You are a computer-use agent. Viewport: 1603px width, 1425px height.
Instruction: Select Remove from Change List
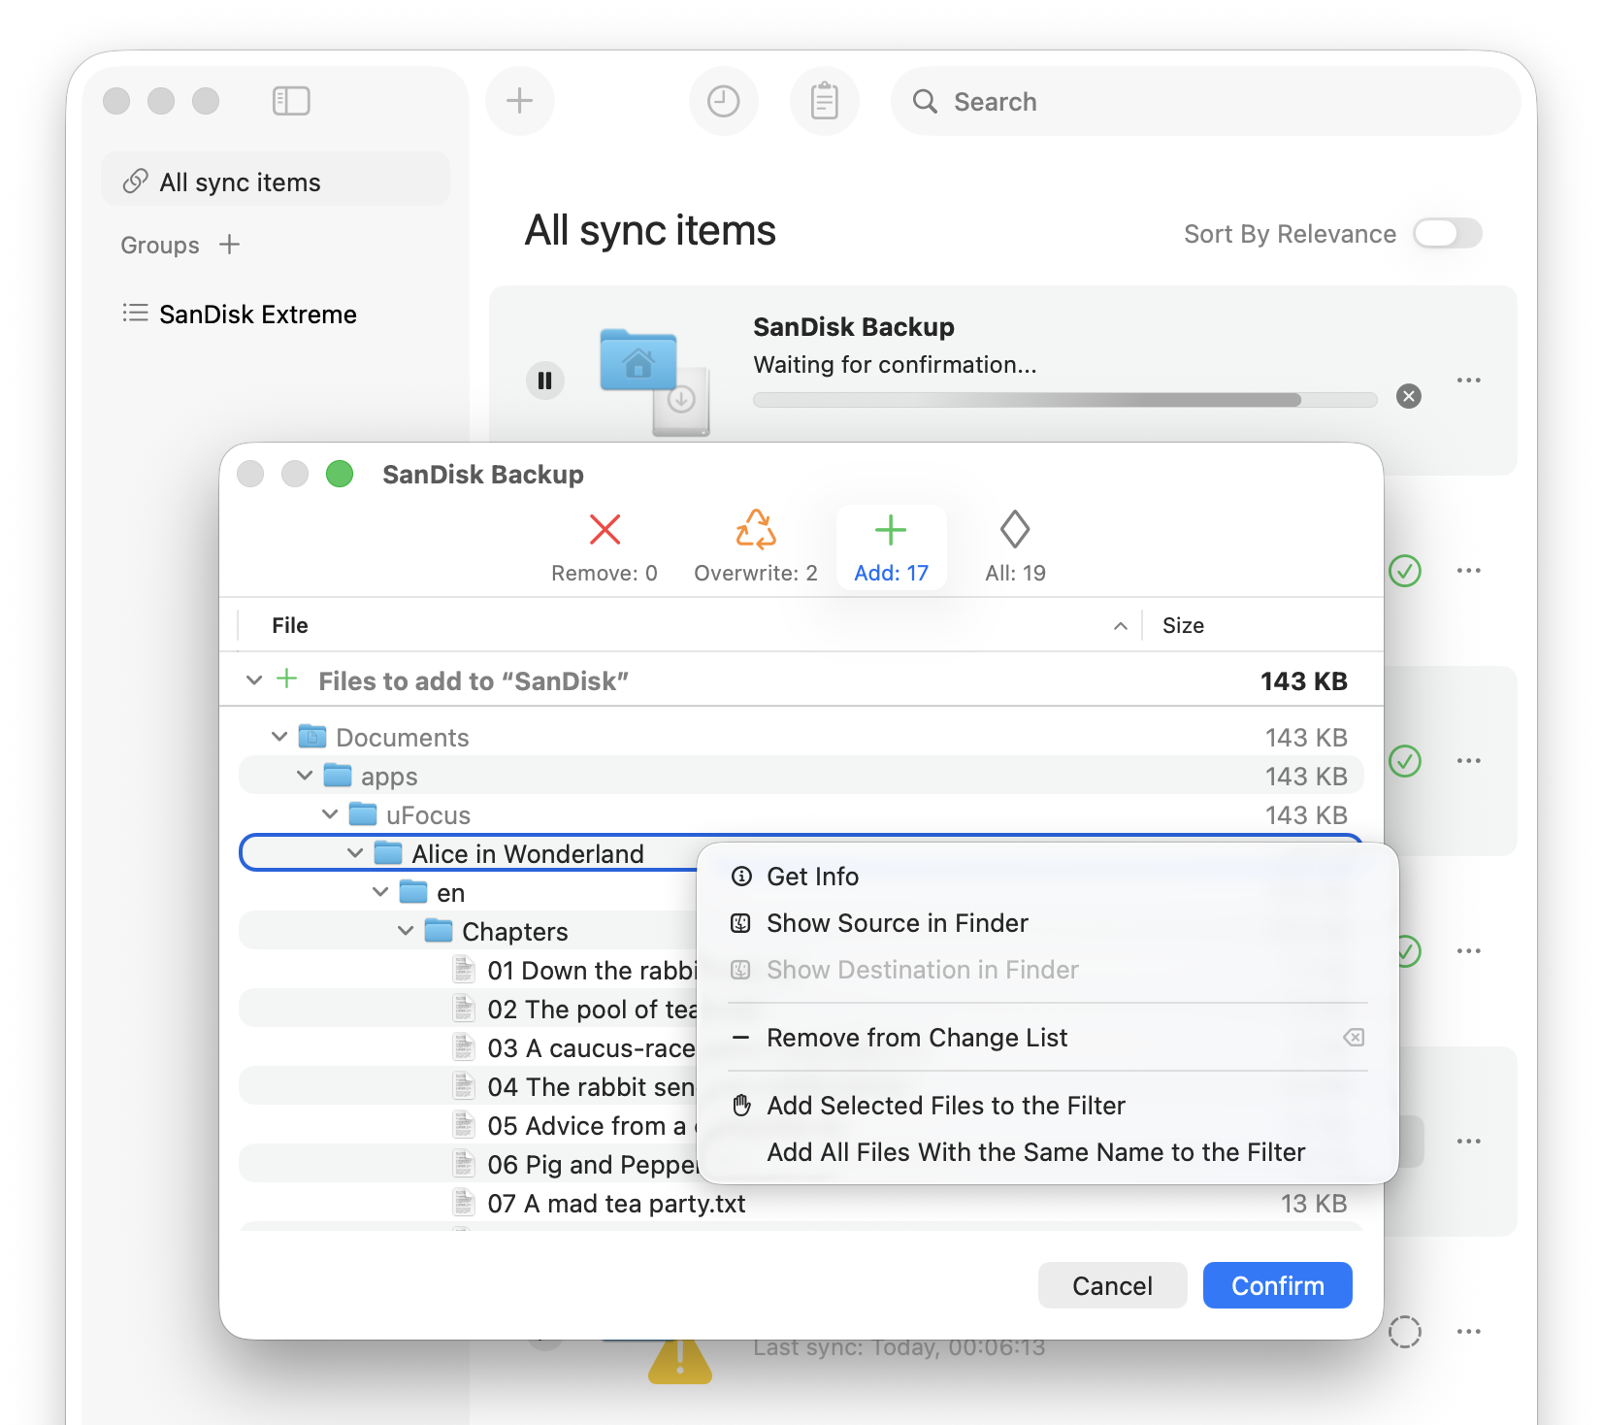(916, 1038)
